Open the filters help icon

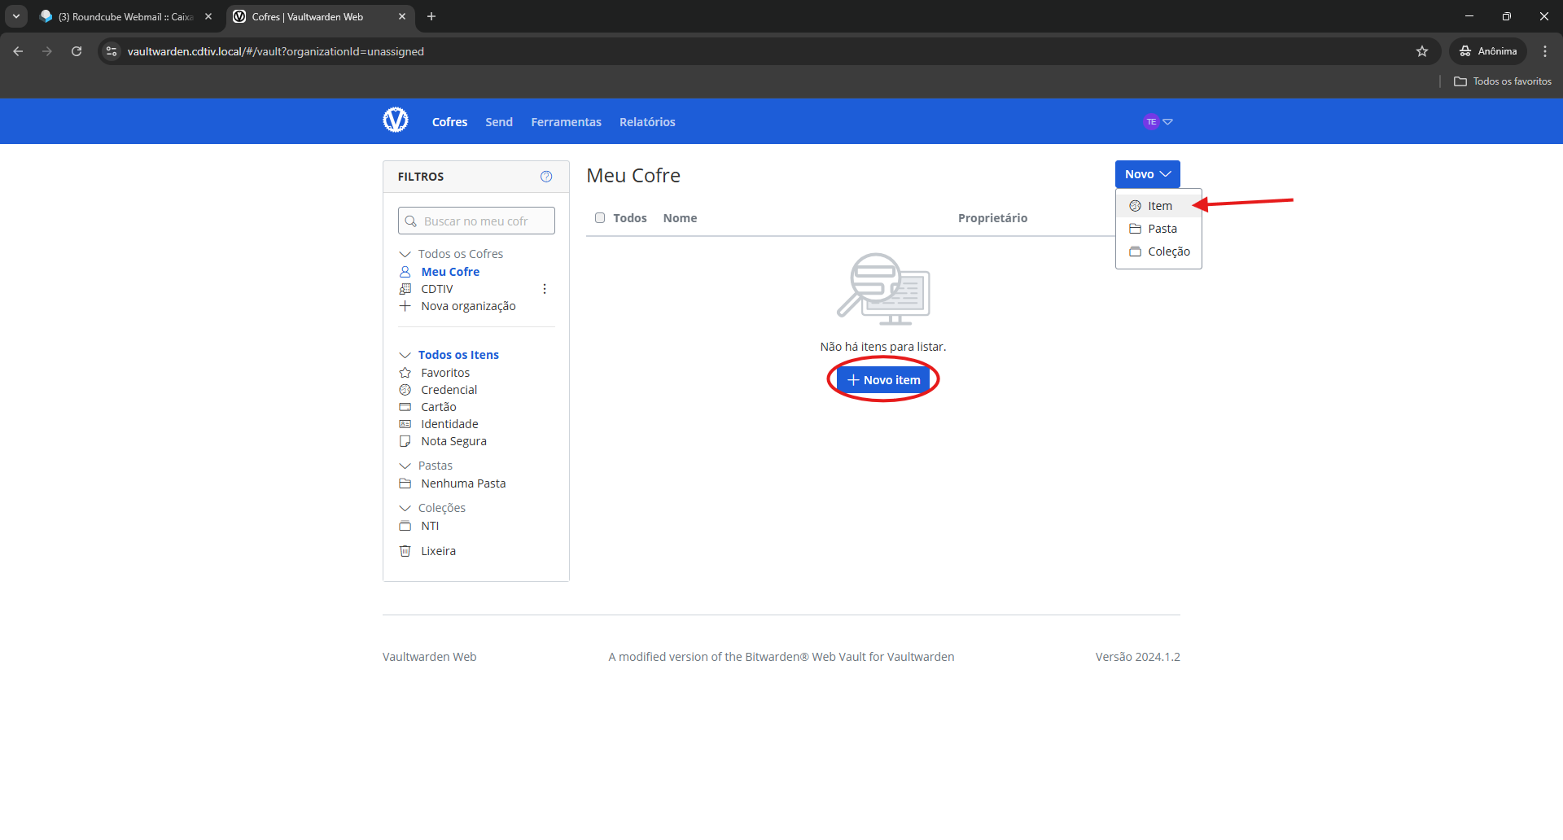(x=546, y=177)
